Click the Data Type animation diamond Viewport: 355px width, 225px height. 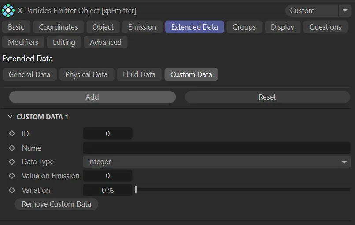click(12, 162)
